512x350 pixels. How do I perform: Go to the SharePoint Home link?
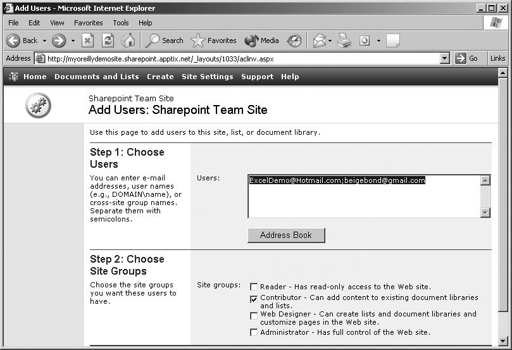pos(35,77)
